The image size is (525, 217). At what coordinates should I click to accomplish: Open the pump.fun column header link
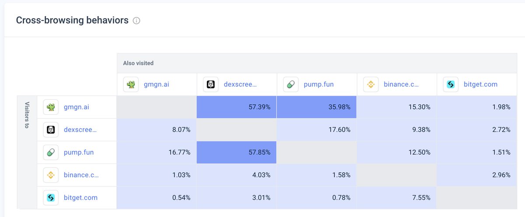pos(318,85)
